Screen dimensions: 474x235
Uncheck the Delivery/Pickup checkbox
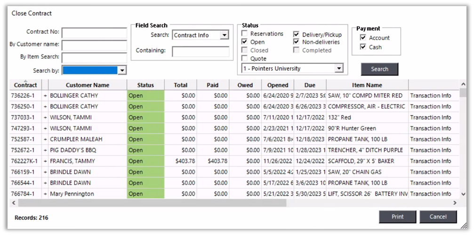297,34
